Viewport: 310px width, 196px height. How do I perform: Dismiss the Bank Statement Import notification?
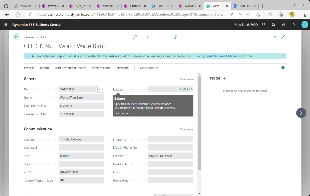click(28, 56)
